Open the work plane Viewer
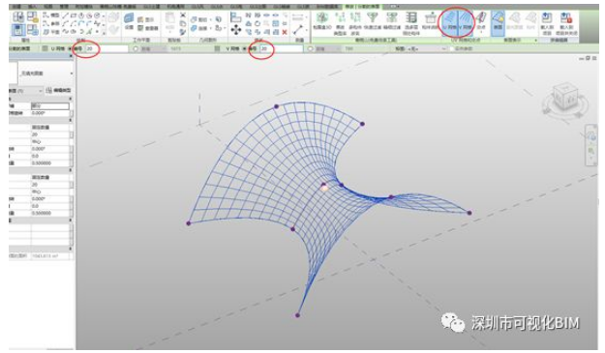The width and height of the screenshot is (605, 353). (x=147, y=28)
